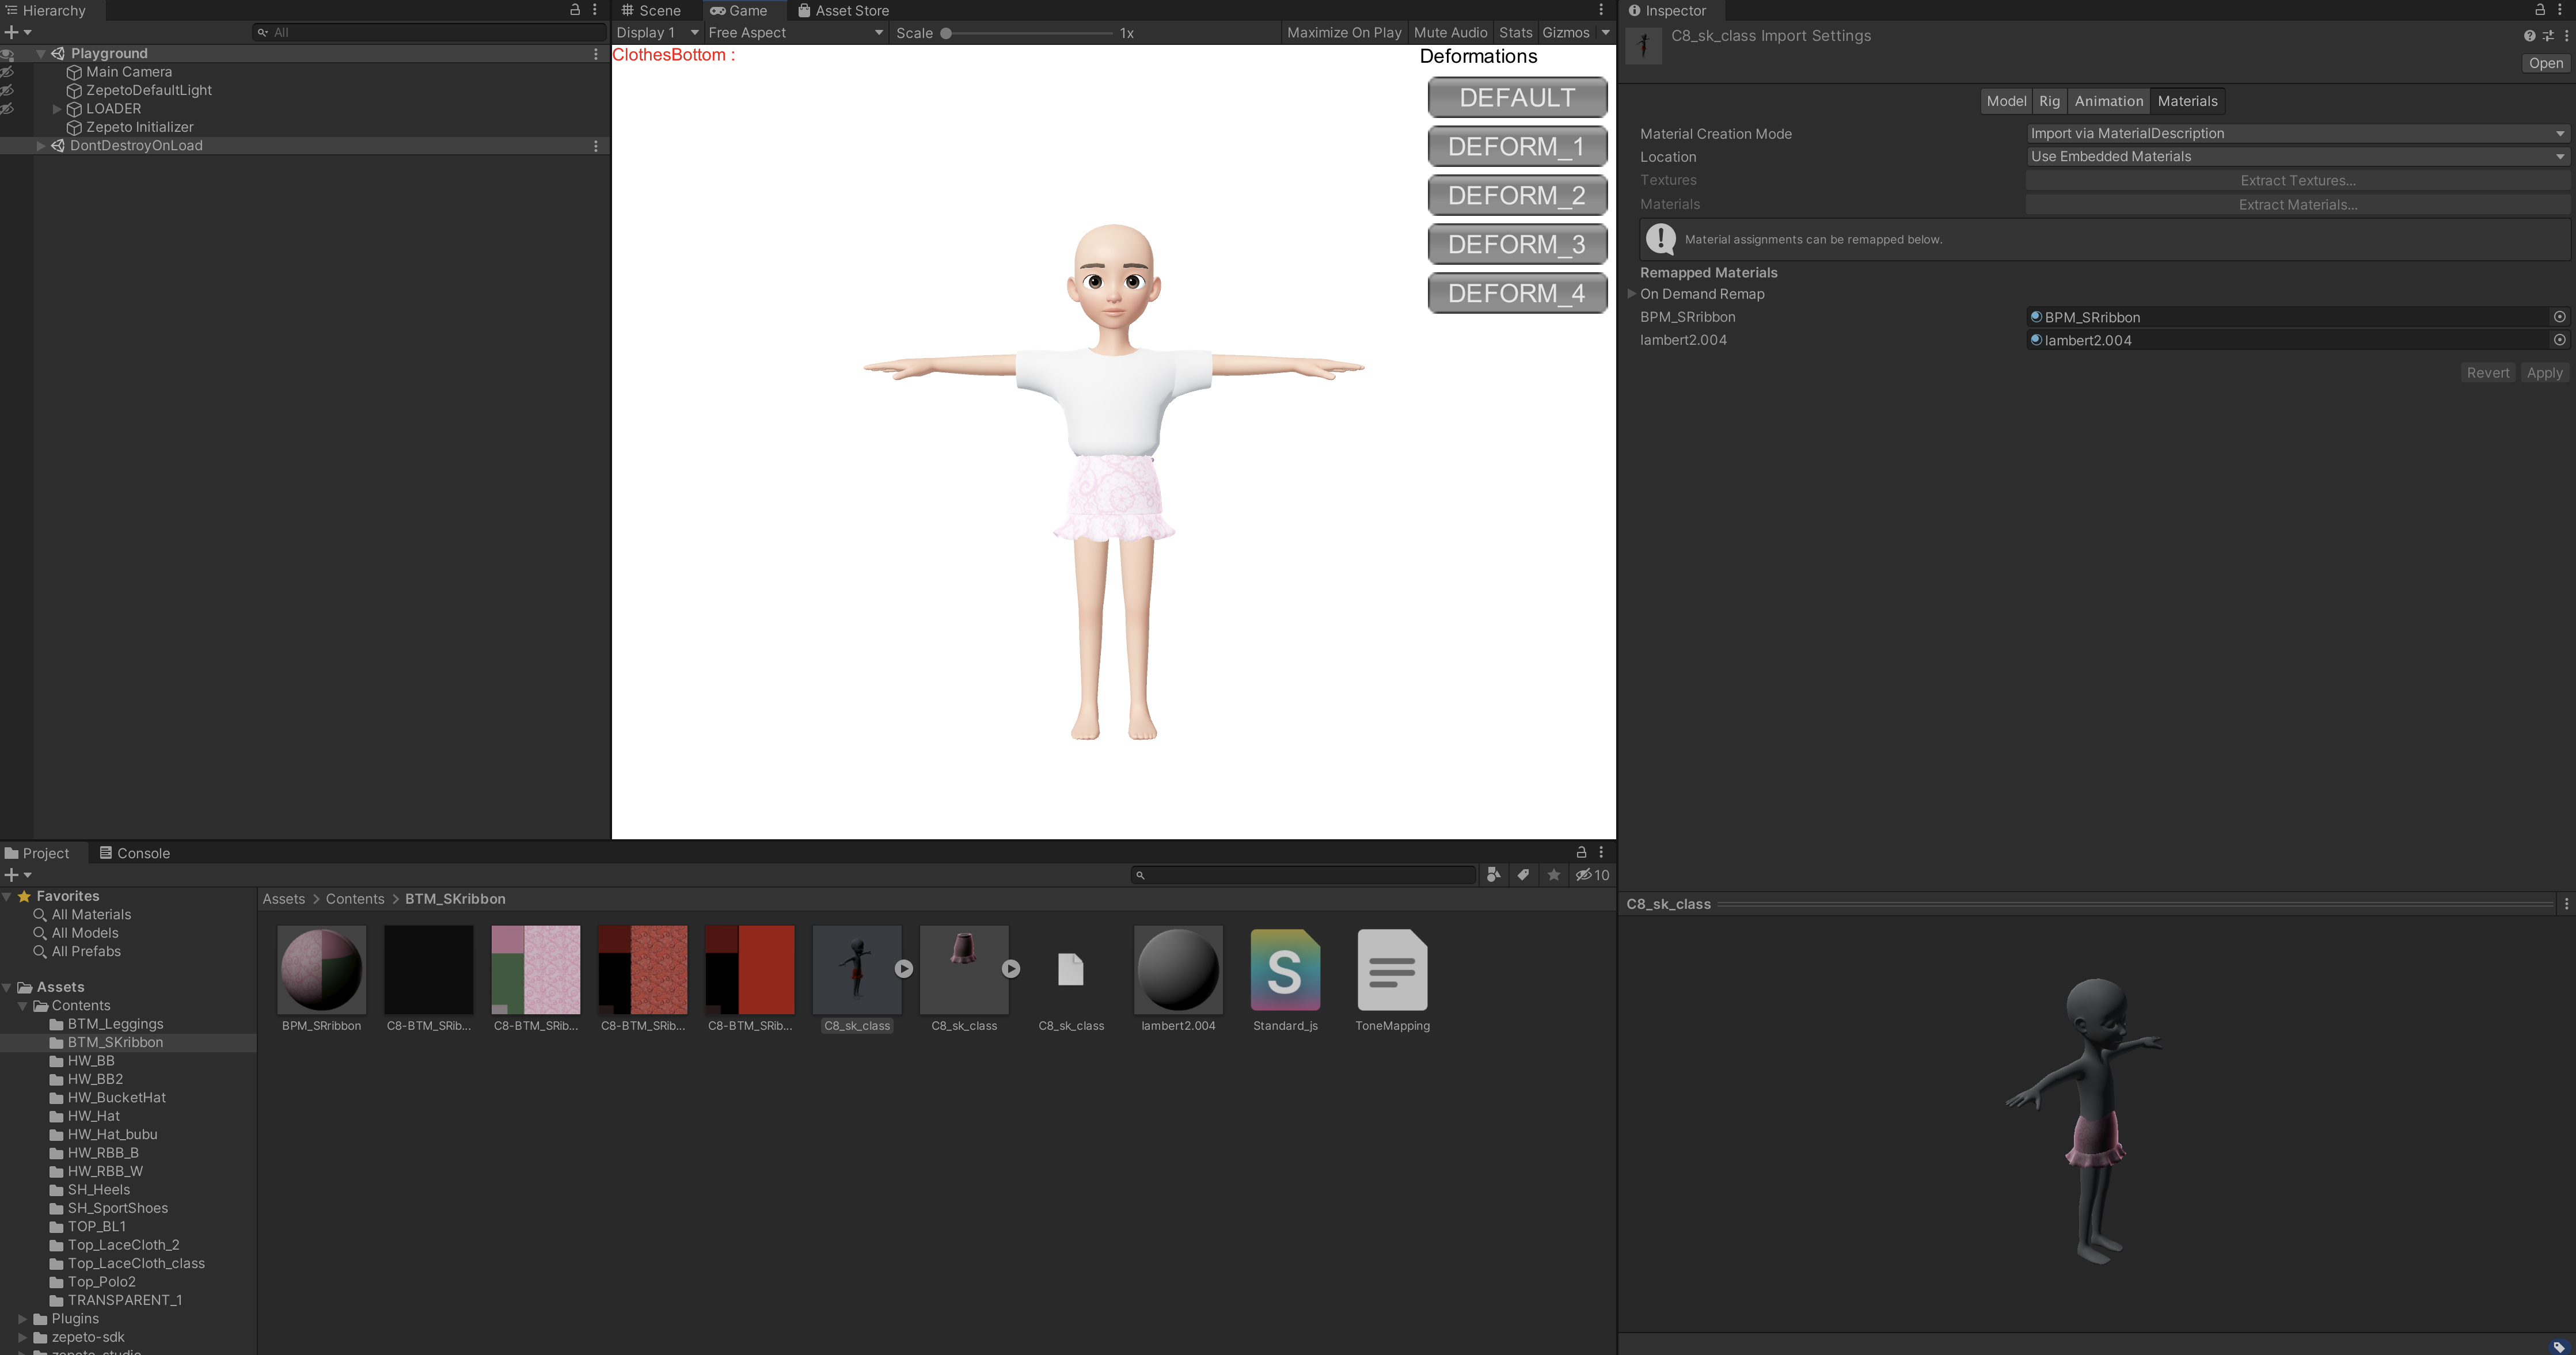Switch to the Game tab
The width and height of the screenshot is (2576, 1355).
(739, 10)
